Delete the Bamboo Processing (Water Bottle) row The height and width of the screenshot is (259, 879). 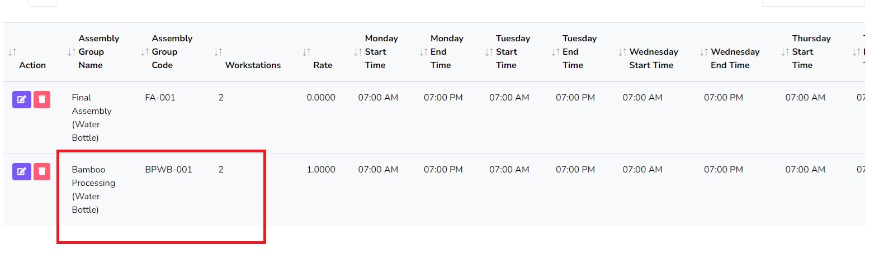pos(42,171)
